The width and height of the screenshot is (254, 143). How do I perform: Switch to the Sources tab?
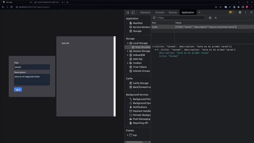click(x=173, y=12)
